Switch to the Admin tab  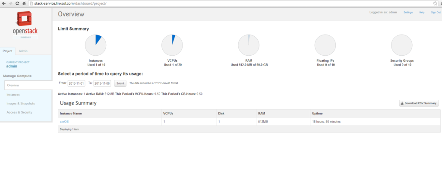click(x=23, y=51)
